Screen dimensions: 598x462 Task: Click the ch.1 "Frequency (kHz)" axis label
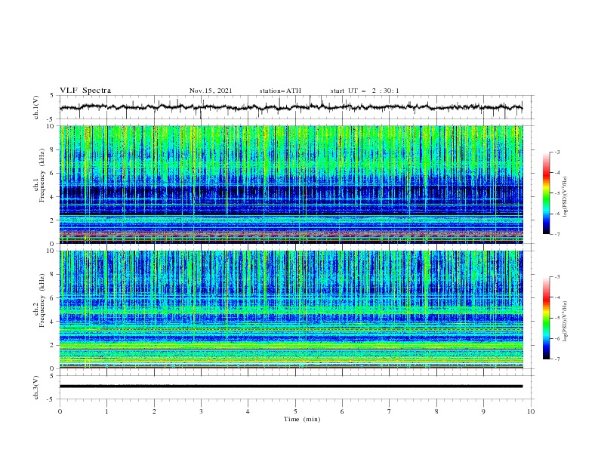pyautogui.click(x=42, y=175)
